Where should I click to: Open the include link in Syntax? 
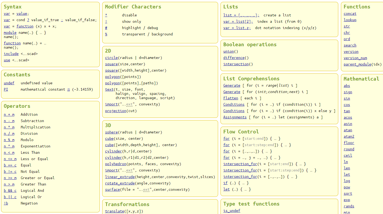(x=11, y=54)
